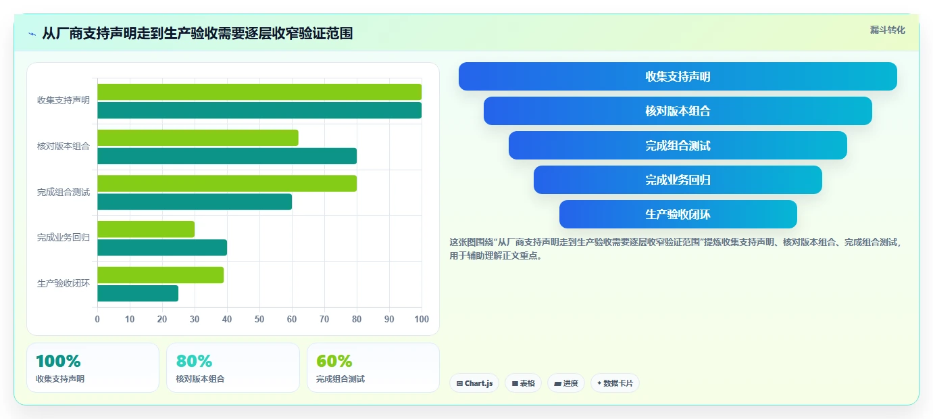The width and height of the screenshot is (933, 419).
Task: Click the light green bar for 收集支持声明
Action: [259, 92]
